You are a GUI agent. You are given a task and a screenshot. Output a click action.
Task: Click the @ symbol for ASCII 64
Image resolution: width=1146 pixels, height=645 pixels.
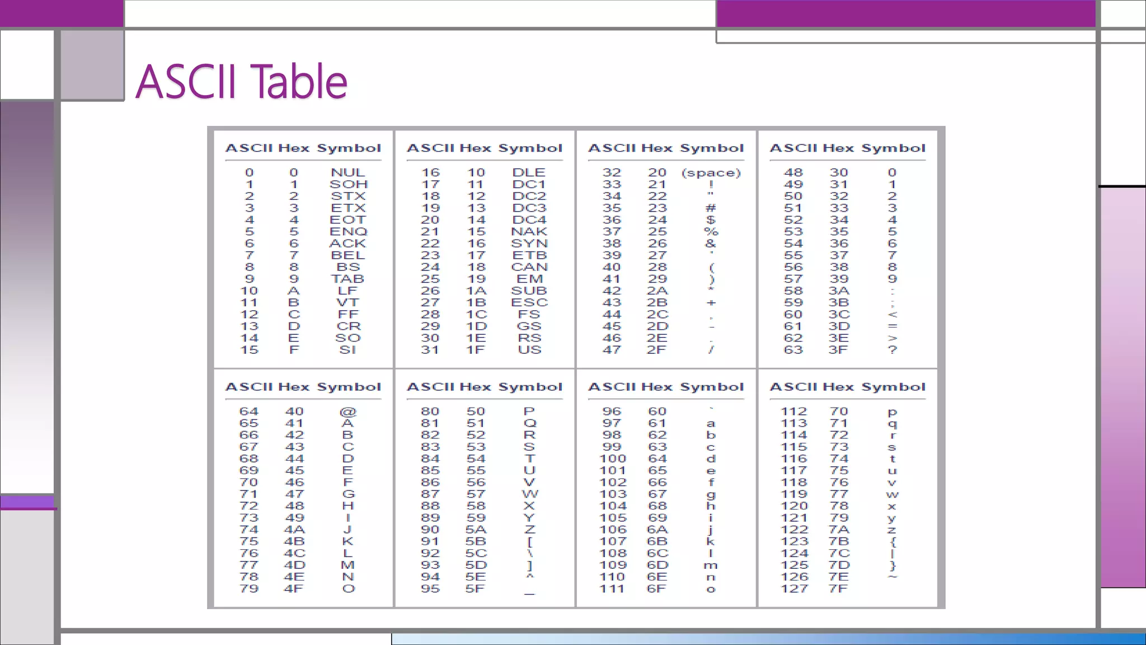click(x=347, y=412)
